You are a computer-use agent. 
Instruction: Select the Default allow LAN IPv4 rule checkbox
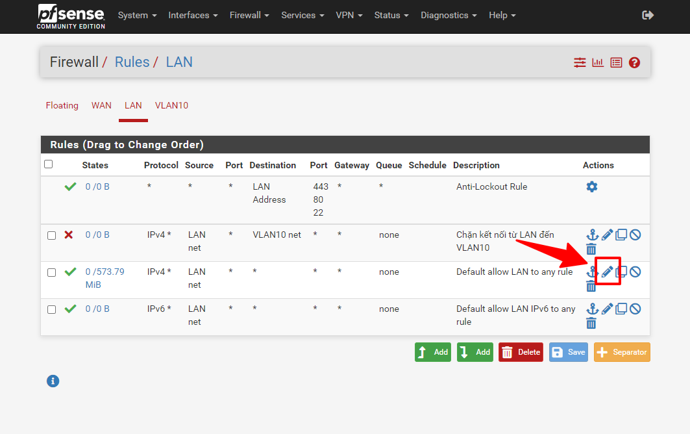point(51,272)
